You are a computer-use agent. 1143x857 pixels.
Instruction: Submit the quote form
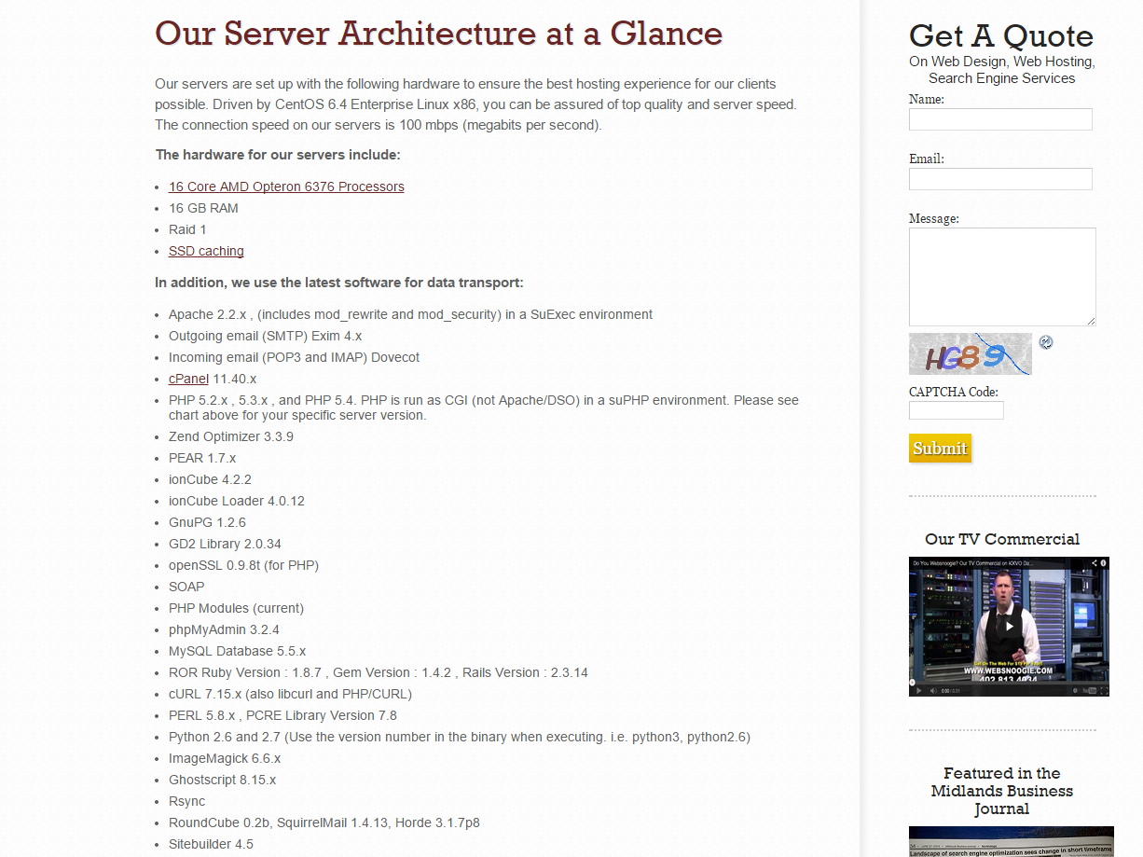[x=940, y=449]
